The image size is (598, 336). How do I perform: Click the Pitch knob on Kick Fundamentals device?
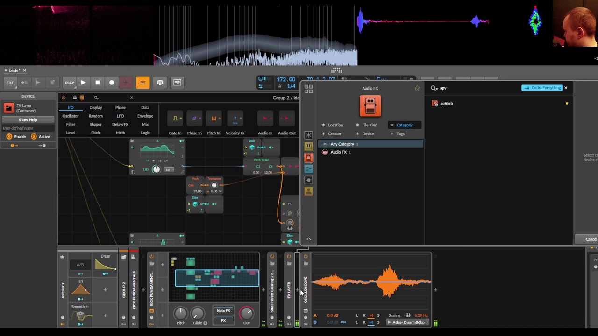pyautogui.click(x=181, y=313)
